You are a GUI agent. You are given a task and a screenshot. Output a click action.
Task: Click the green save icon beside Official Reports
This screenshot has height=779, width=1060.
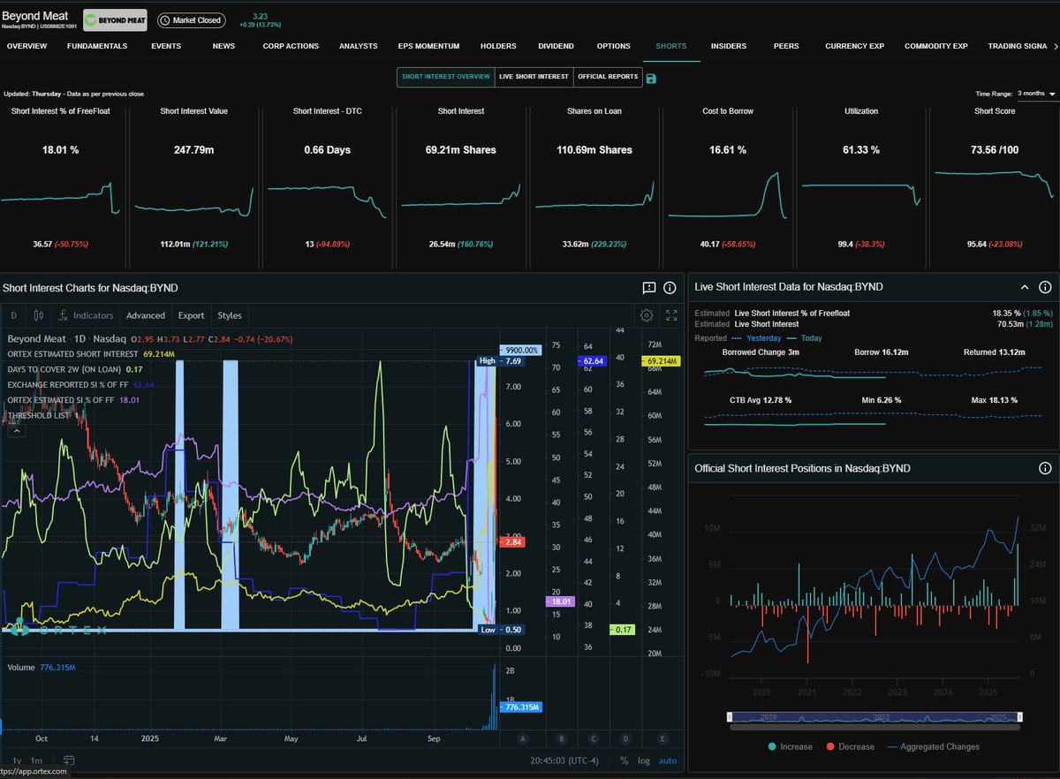click(x=651, y=79)
